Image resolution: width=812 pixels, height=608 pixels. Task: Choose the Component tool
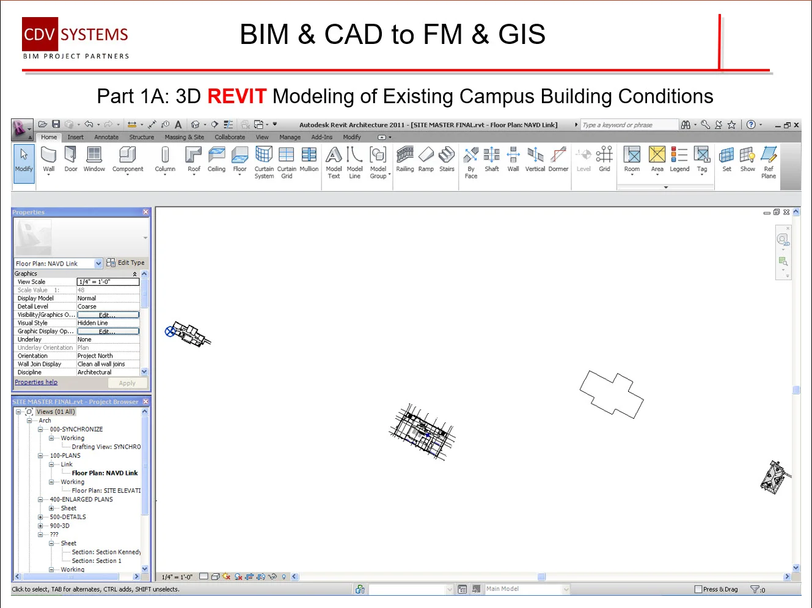[128, 161]
